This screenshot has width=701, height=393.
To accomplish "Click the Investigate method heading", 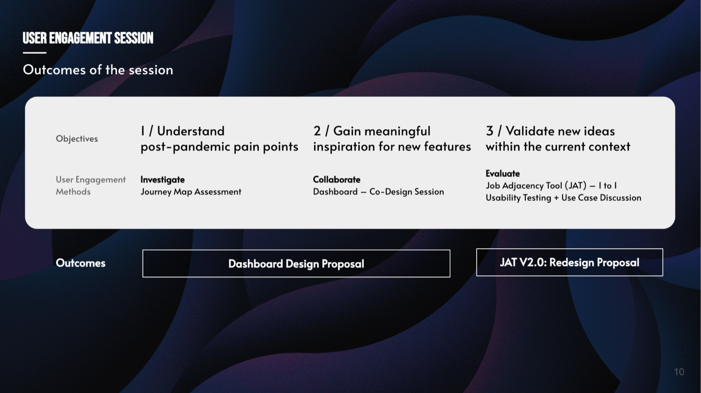I will (x=163, y=179).
